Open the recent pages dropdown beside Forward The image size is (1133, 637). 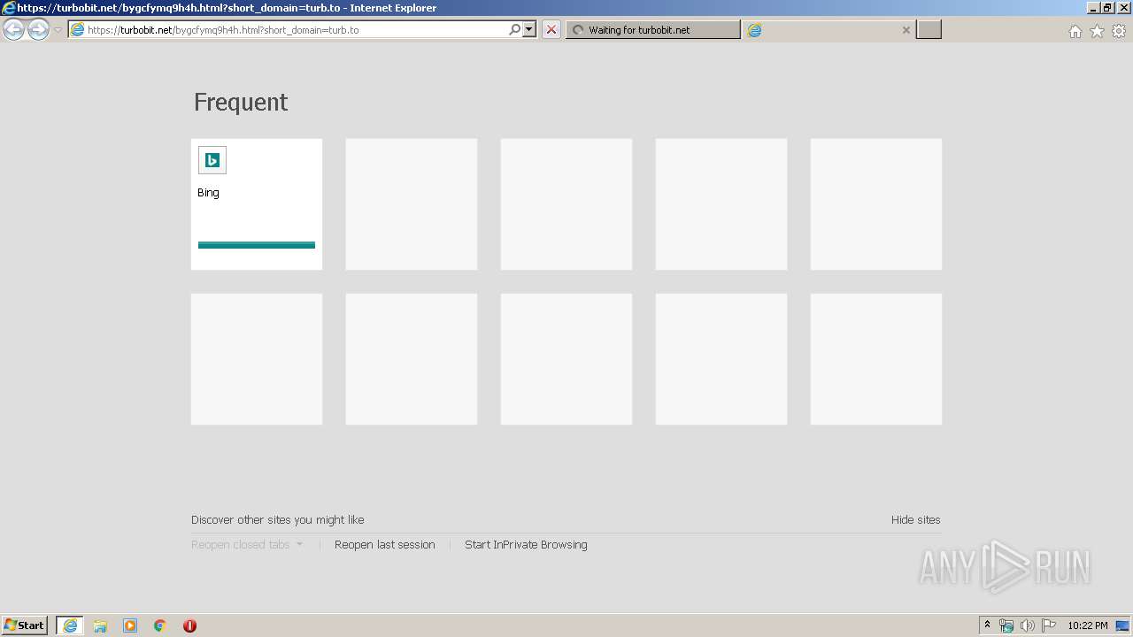58,30
